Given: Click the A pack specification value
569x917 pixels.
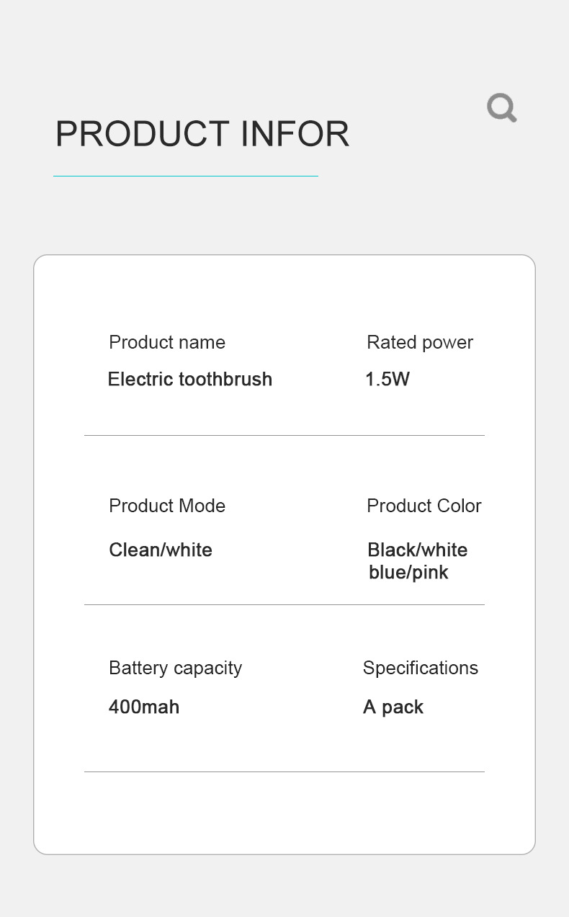Looking at the screenshot, I should coord(393,707).
